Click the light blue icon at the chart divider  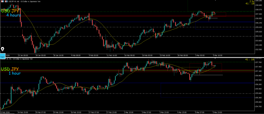pos(3,55)
